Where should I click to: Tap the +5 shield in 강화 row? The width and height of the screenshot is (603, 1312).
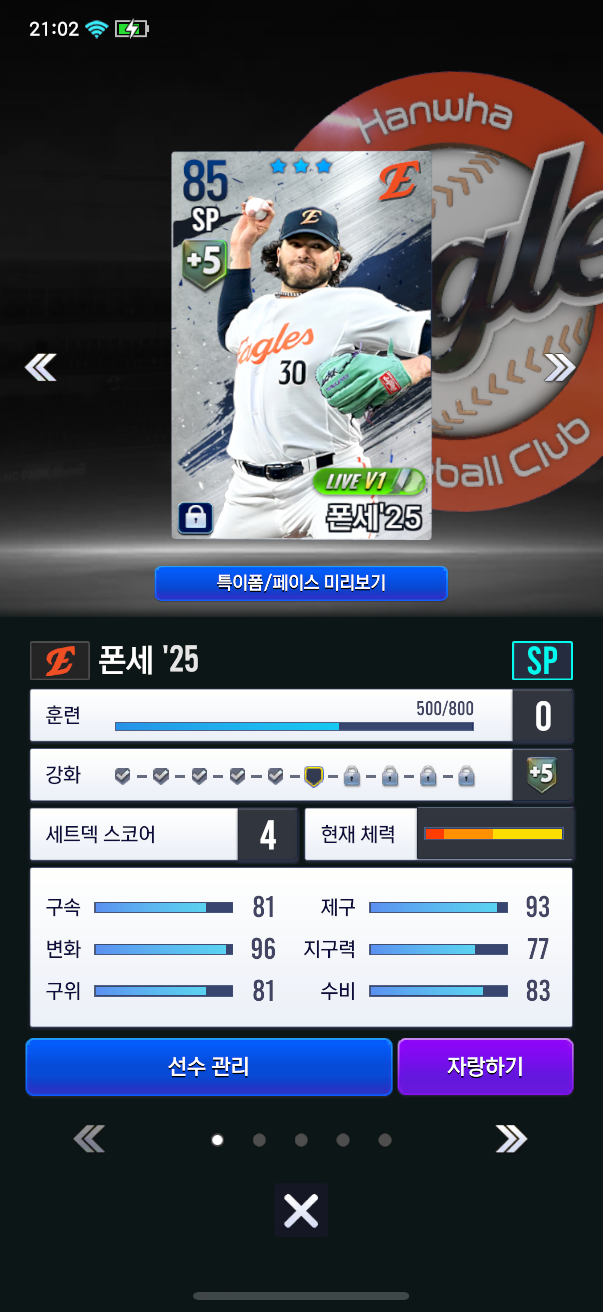coord(542,774)
